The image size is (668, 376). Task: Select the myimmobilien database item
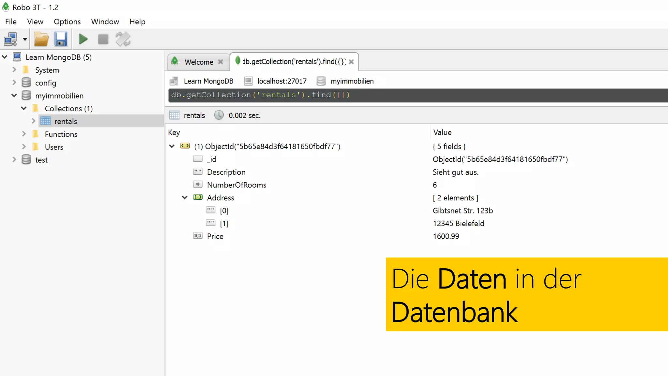59,96
